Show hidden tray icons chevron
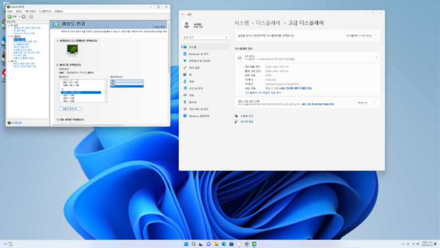This screenshot has width=440, height=248. point(403,244)
